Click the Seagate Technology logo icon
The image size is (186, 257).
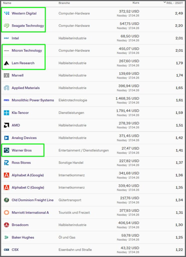(x=7, y=26)
